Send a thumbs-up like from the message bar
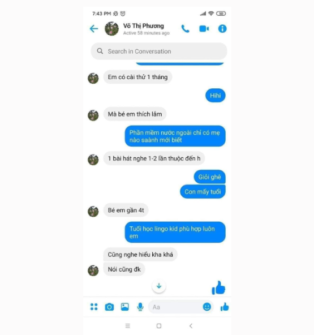The image size is (314, 335). tap(224, 307)
